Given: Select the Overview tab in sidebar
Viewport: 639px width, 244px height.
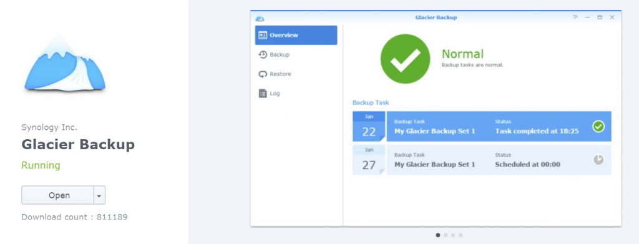Looking at the screenshot, I should [296, 35].
